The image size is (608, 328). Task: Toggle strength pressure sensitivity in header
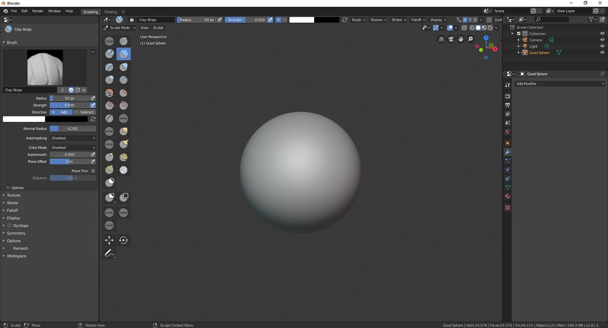coord(271,20)
